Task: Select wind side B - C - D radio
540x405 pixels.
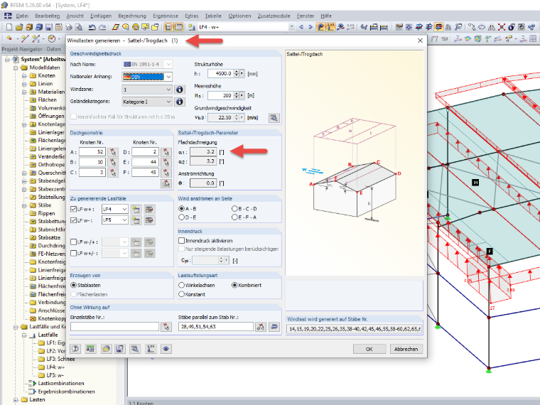Action: click(235, 209)
